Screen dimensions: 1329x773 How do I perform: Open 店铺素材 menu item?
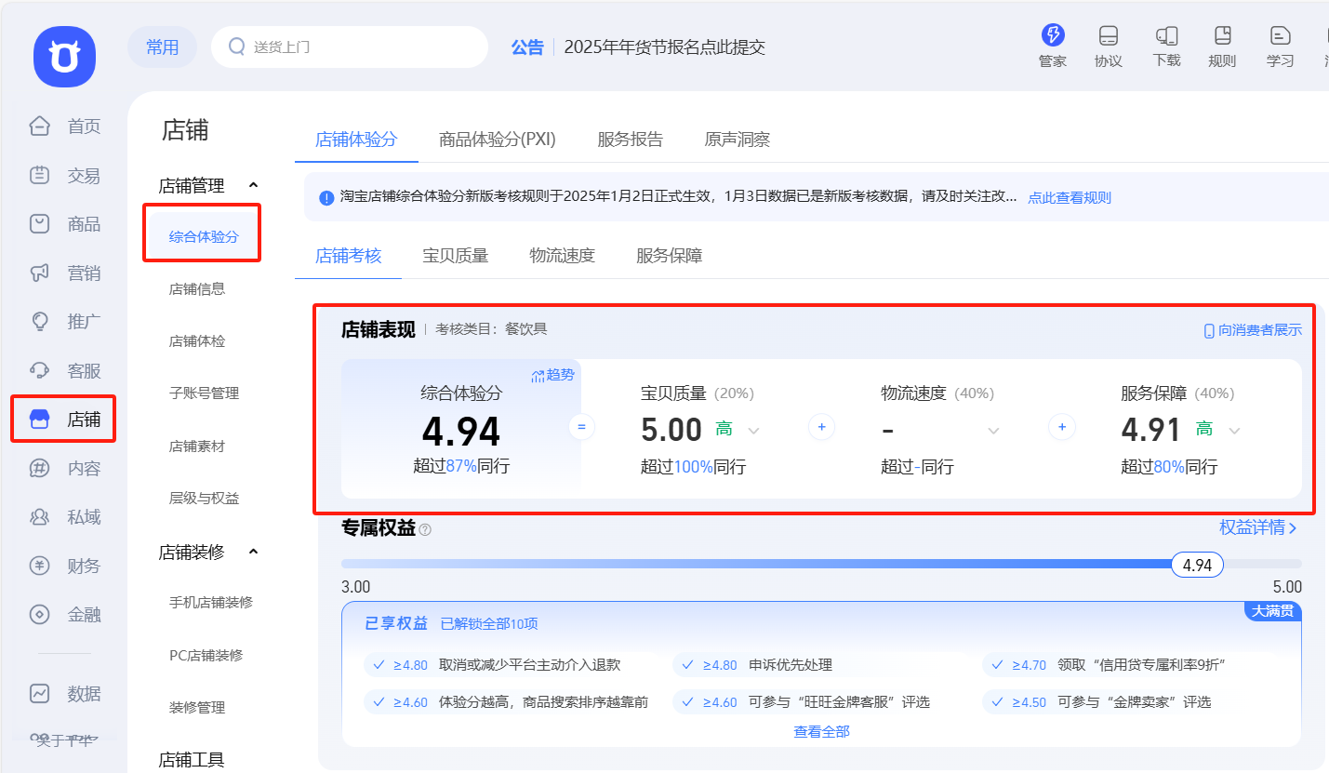(x=197, y=446)
